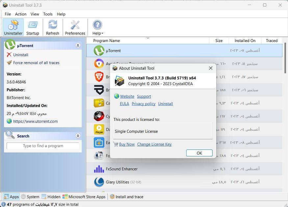This screenshot has height=207, width=288.
Task: Open the Uninstaller toolbar section
Action: point(13,27)
